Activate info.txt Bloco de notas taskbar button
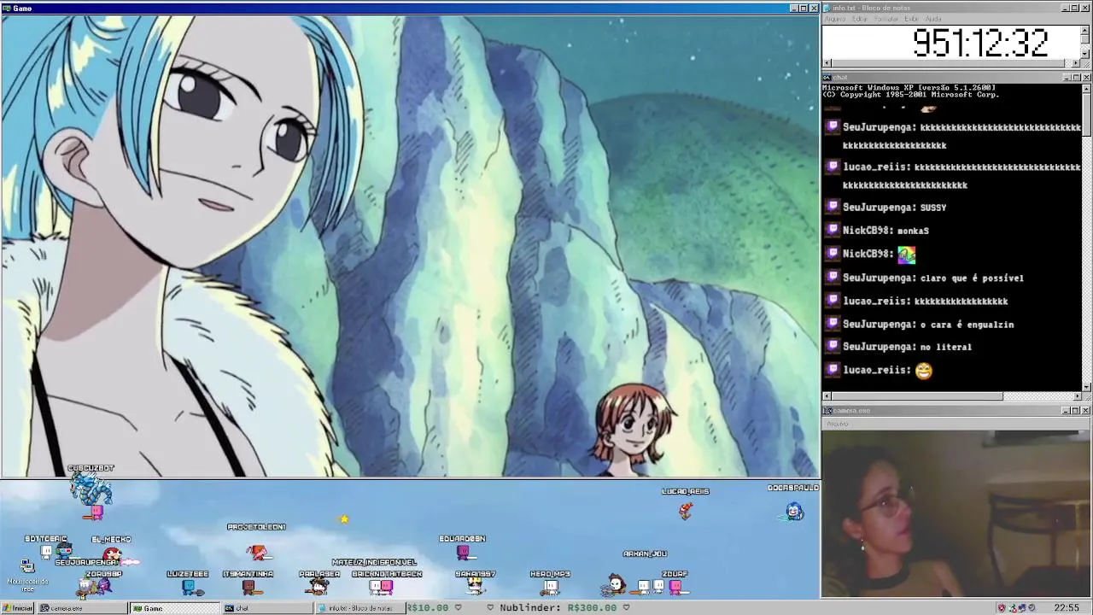 (x=359, y=608)
